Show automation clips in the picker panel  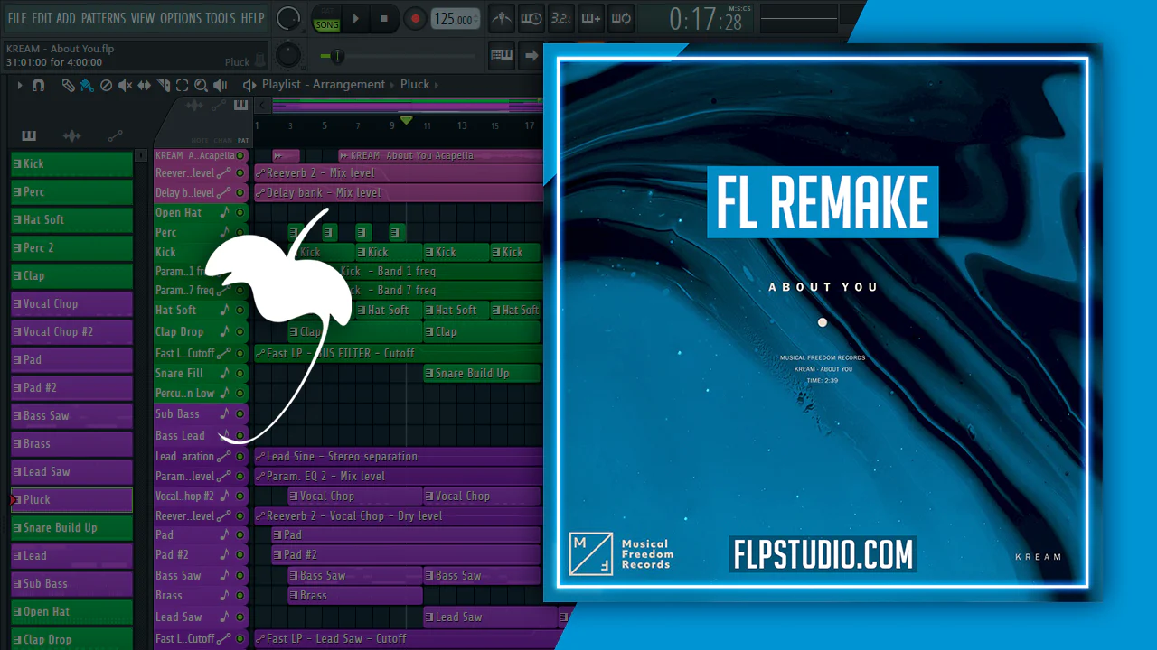click(115, 135)
